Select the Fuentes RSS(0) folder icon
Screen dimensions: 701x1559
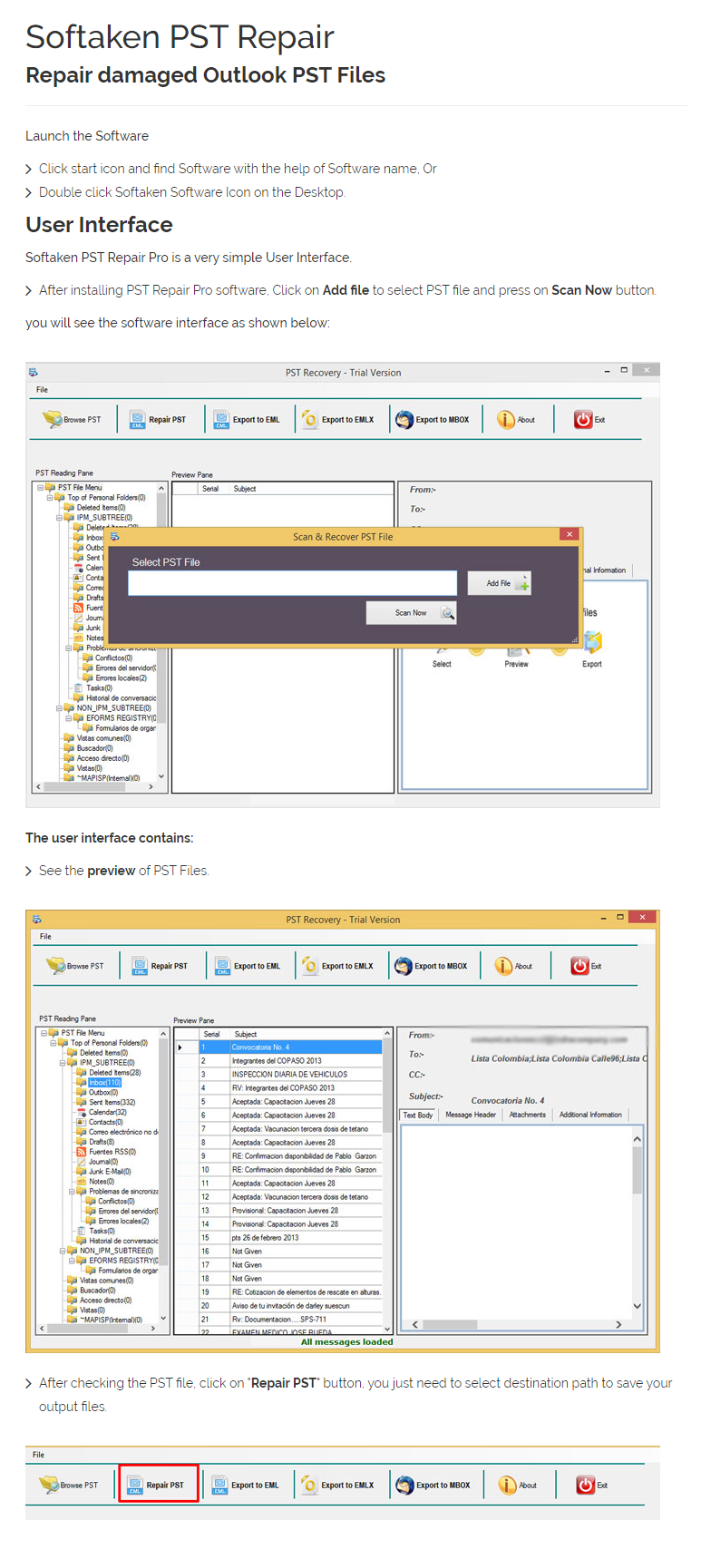81,1152
